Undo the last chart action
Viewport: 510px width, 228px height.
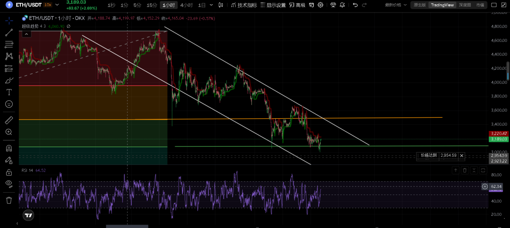pyautogui.click(x=354, y=5)
